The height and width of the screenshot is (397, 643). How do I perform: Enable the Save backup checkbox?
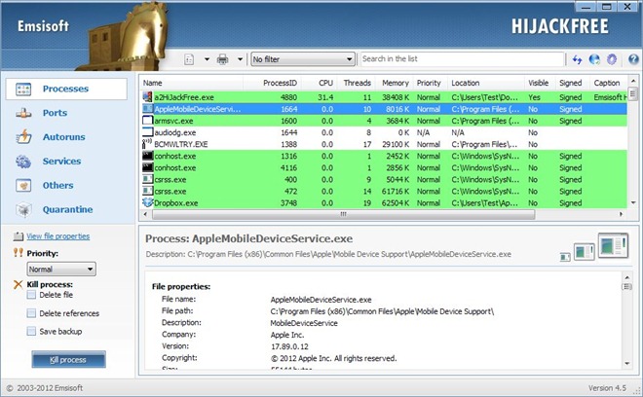click(31, 332)
